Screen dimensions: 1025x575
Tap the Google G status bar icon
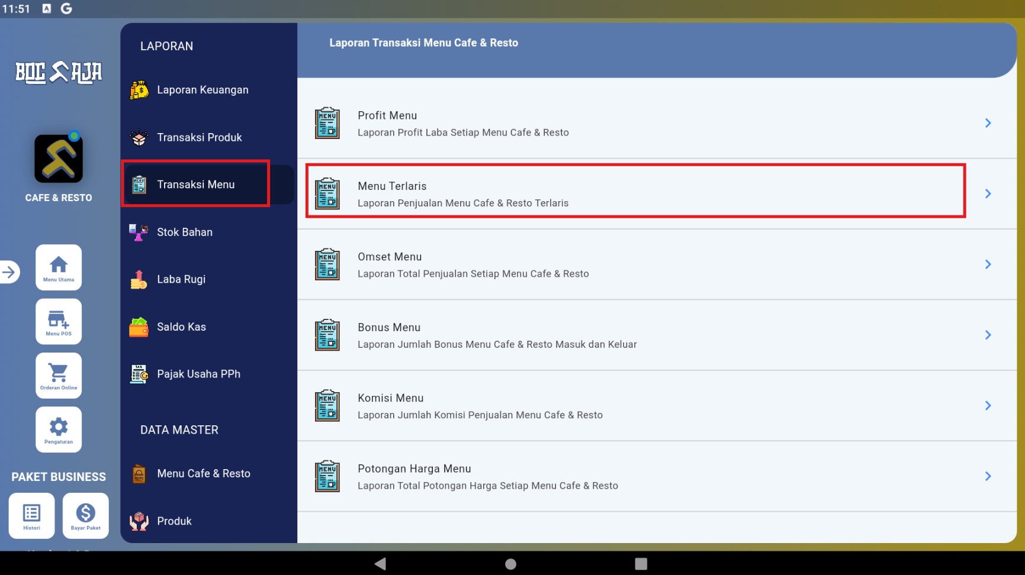[x=66, y=9]
